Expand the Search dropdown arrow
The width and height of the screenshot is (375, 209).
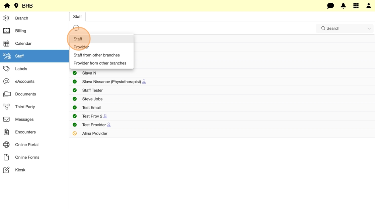369,28
